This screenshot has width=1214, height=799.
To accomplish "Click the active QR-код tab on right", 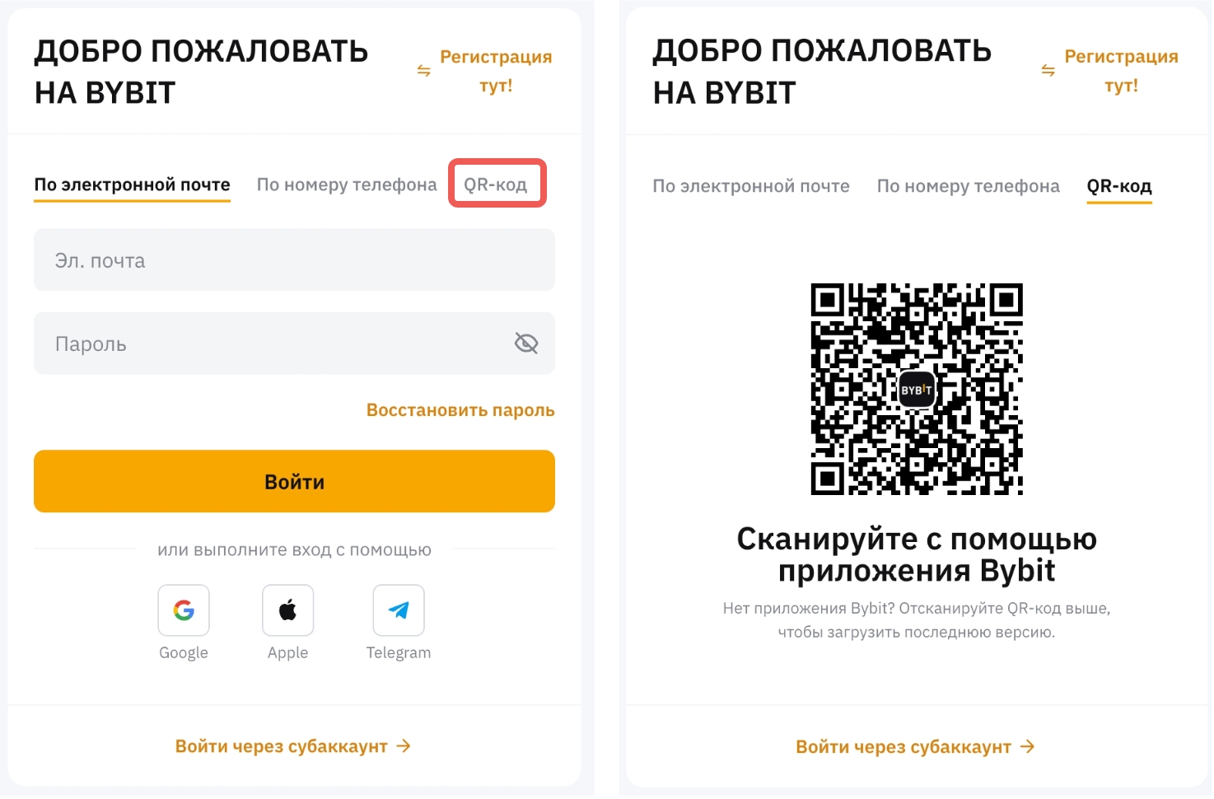I will [1119, 187].
